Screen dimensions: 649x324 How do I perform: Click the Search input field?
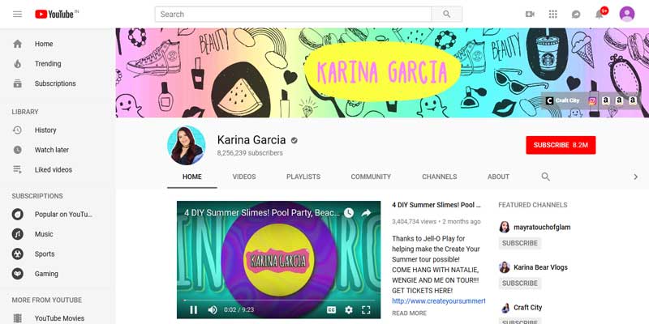(294, 14)
